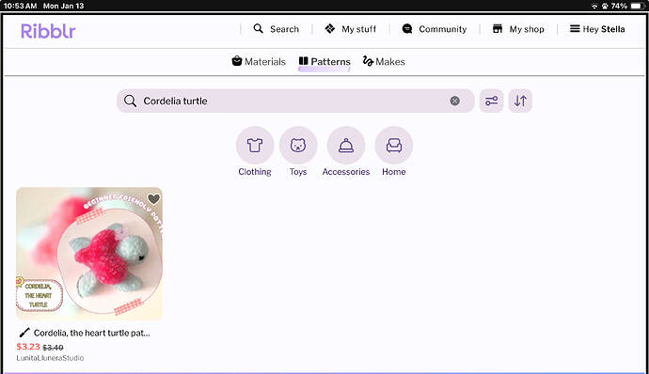Open the Cordelia heart turtle thumbnail
The image size is (649, 374).
[x=89, y=254]
